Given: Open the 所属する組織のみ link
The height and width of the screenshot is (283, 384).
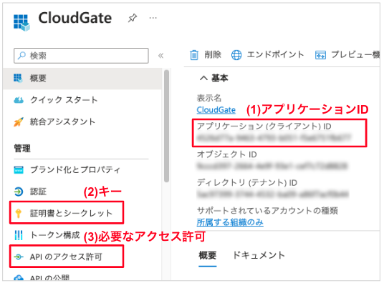Looking at the screenshot, I should click(230, 222).
